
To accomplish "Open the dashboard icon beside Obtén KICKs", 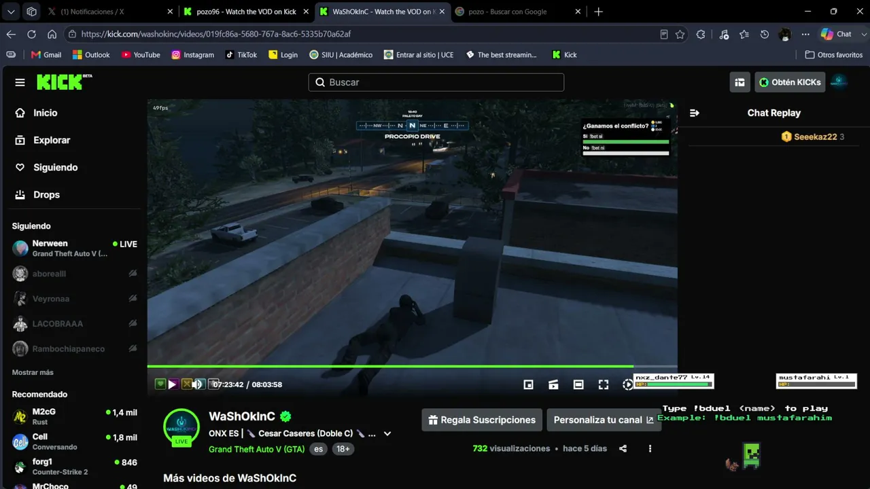I will point(739,82).
